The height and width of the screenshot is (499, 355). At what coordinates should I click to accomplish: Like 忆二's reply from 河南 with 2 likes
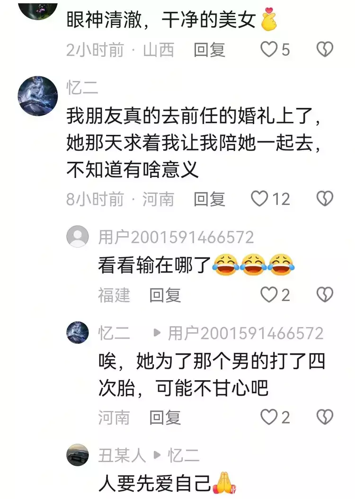click(269, 417)
